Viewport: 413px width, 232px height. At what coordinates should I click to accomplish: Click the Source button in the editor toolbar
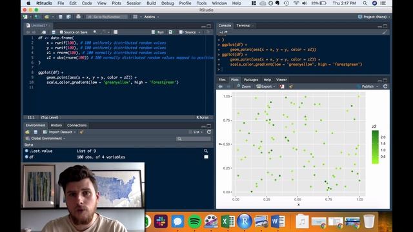point(188,32)
